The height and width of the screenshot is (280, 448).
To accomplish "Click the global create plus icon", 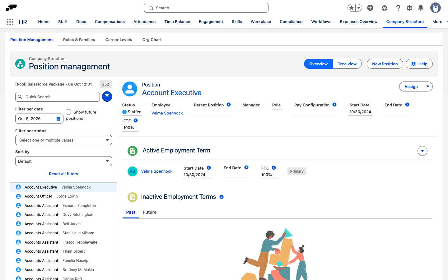I will pyautogui.click(x=370, y=8).
